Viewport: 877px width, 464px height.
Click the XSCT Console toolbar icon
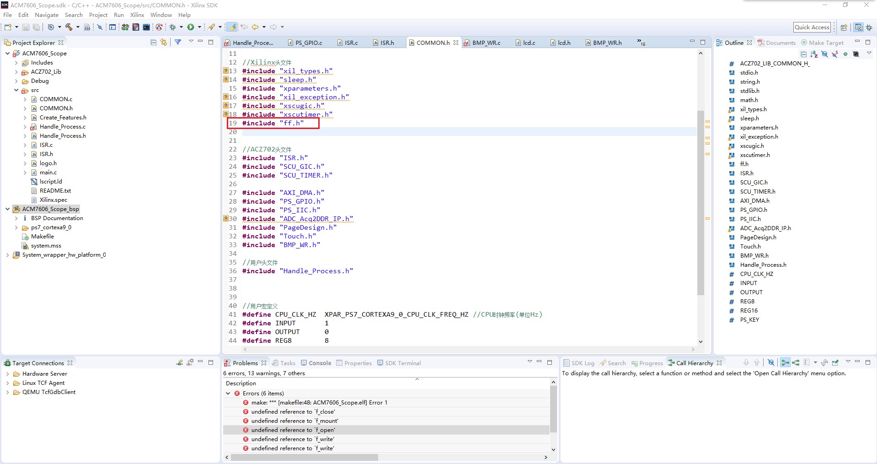coord(146,27)
